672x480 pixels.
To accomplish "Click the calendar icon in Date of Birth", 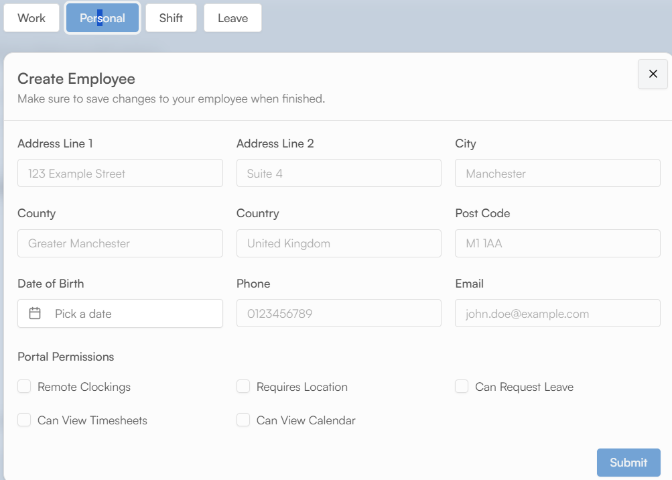I will tap(35, 313).
